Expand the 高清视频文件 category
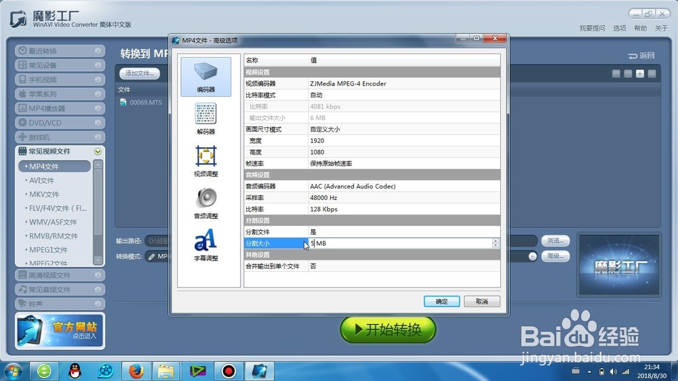Screen dimensions: 678x381 [60, 275]
